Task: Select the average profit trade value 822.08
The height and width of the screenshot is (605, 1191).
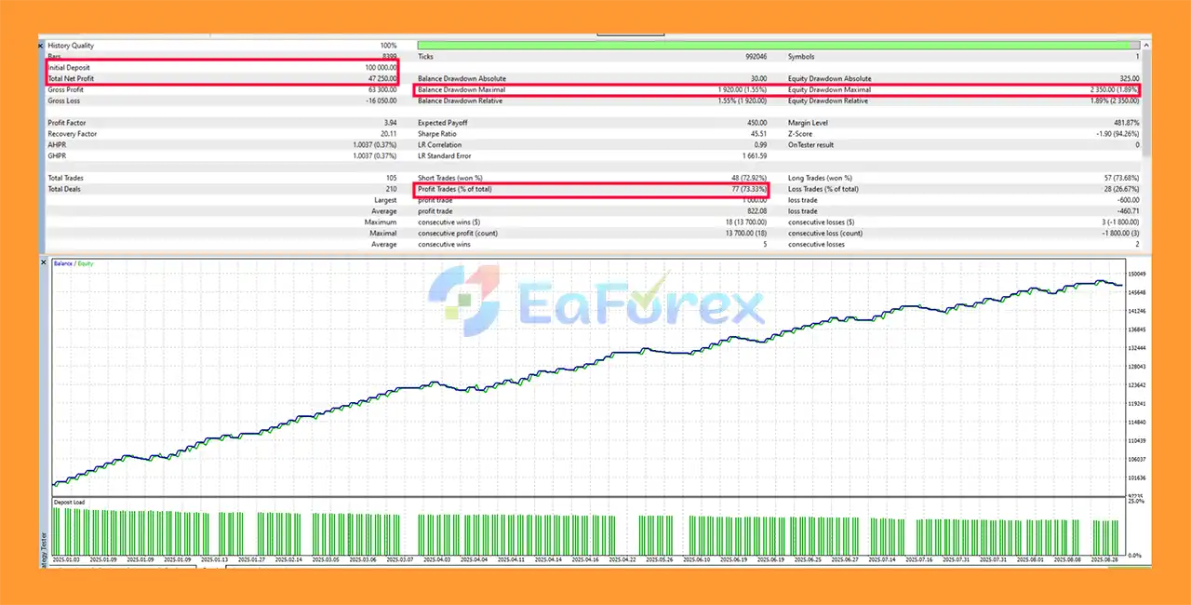Action: coord(757,211)
